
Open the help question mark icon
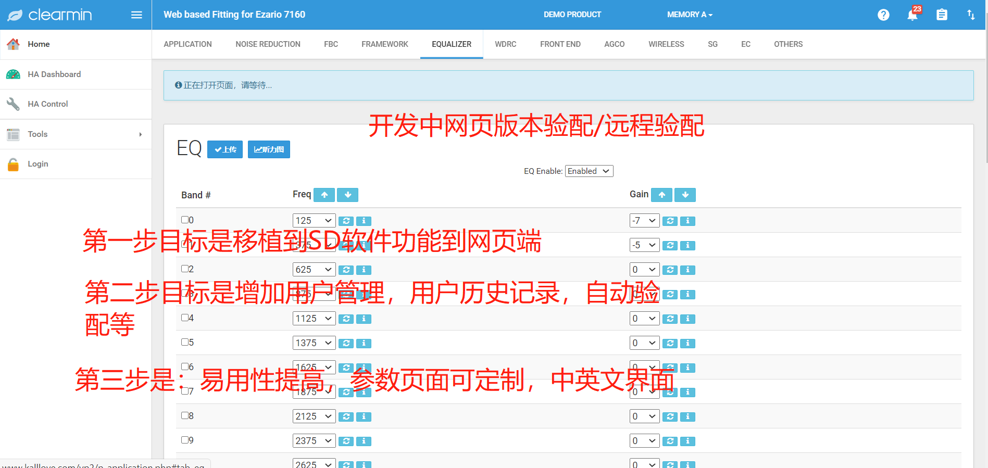click(x=883, y=15)
